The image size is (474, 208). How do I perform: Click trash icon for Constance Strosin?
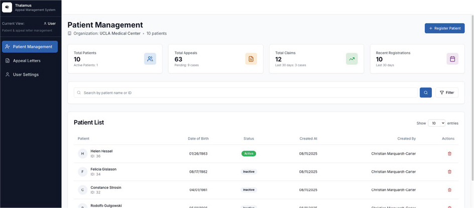[x=449, y=190]
